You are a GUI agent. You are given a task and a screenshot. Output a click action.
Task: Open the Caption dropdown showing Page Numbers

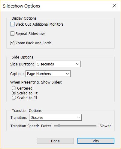tap(48, 74)
